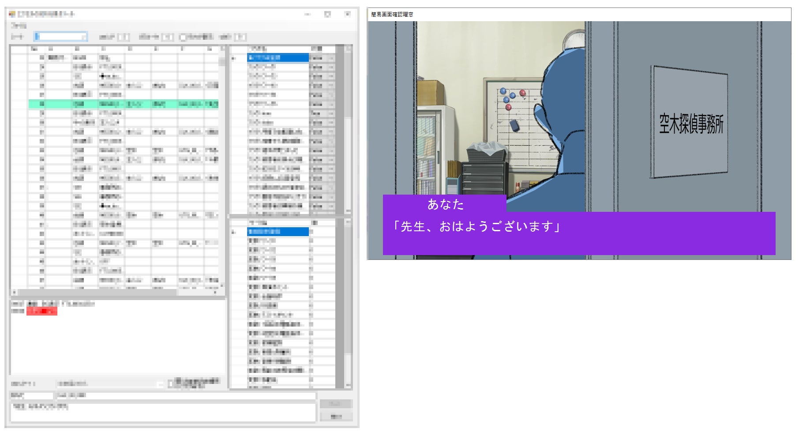Select the green highlighted row in the main table
This screenshot has width=799, height=436.
pyautogui.click(x=124, y=104)
